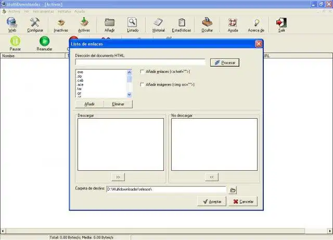Click the Descargar list box

click(121, 144)
